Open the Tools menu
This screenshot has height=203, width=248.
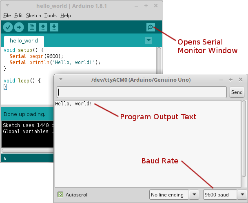(51, 16)
